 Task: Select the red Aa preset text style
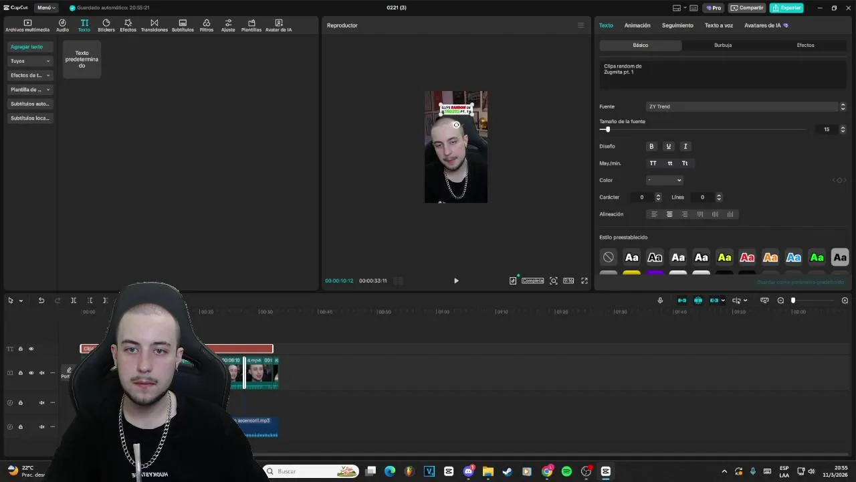[747, 257]
